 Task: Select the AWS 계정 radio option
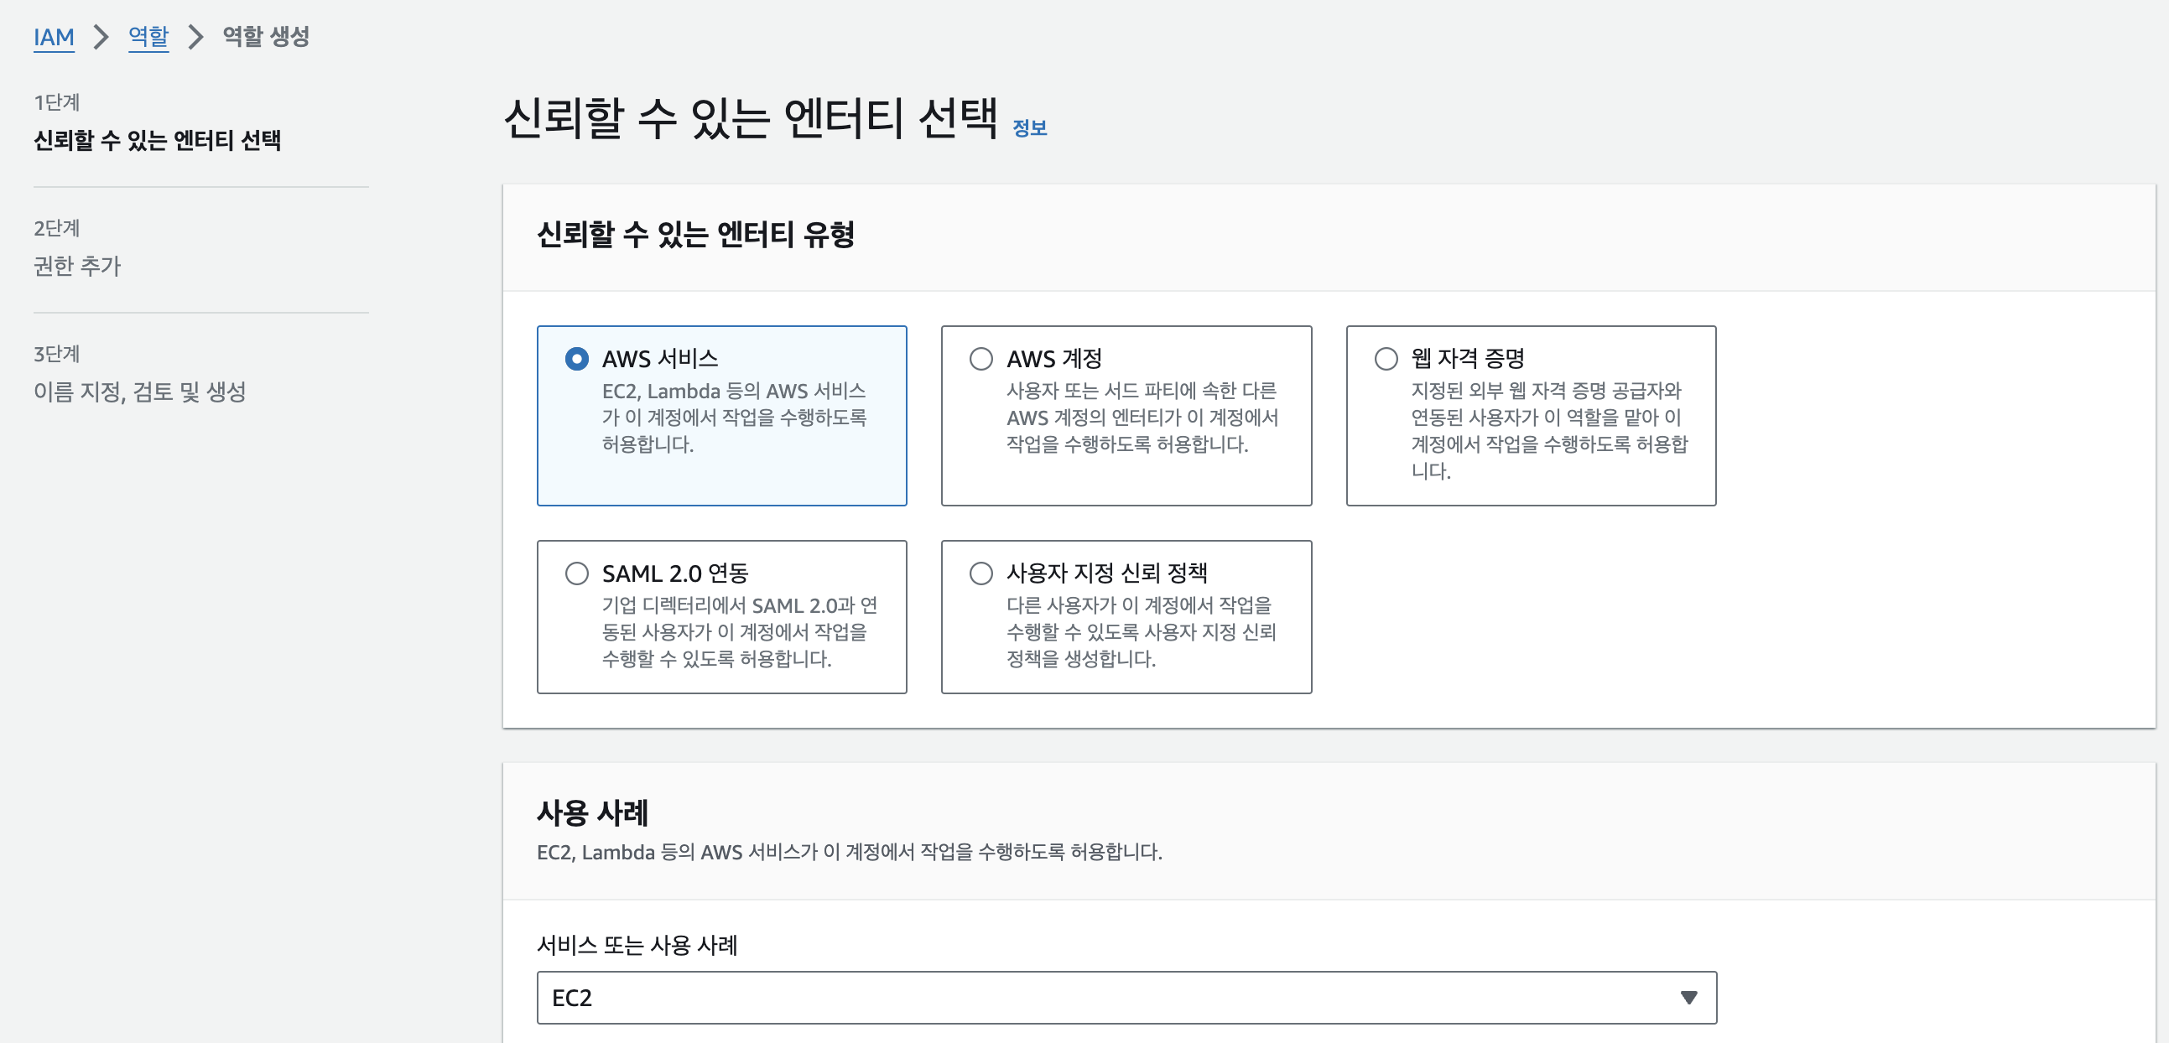(981, 360)
